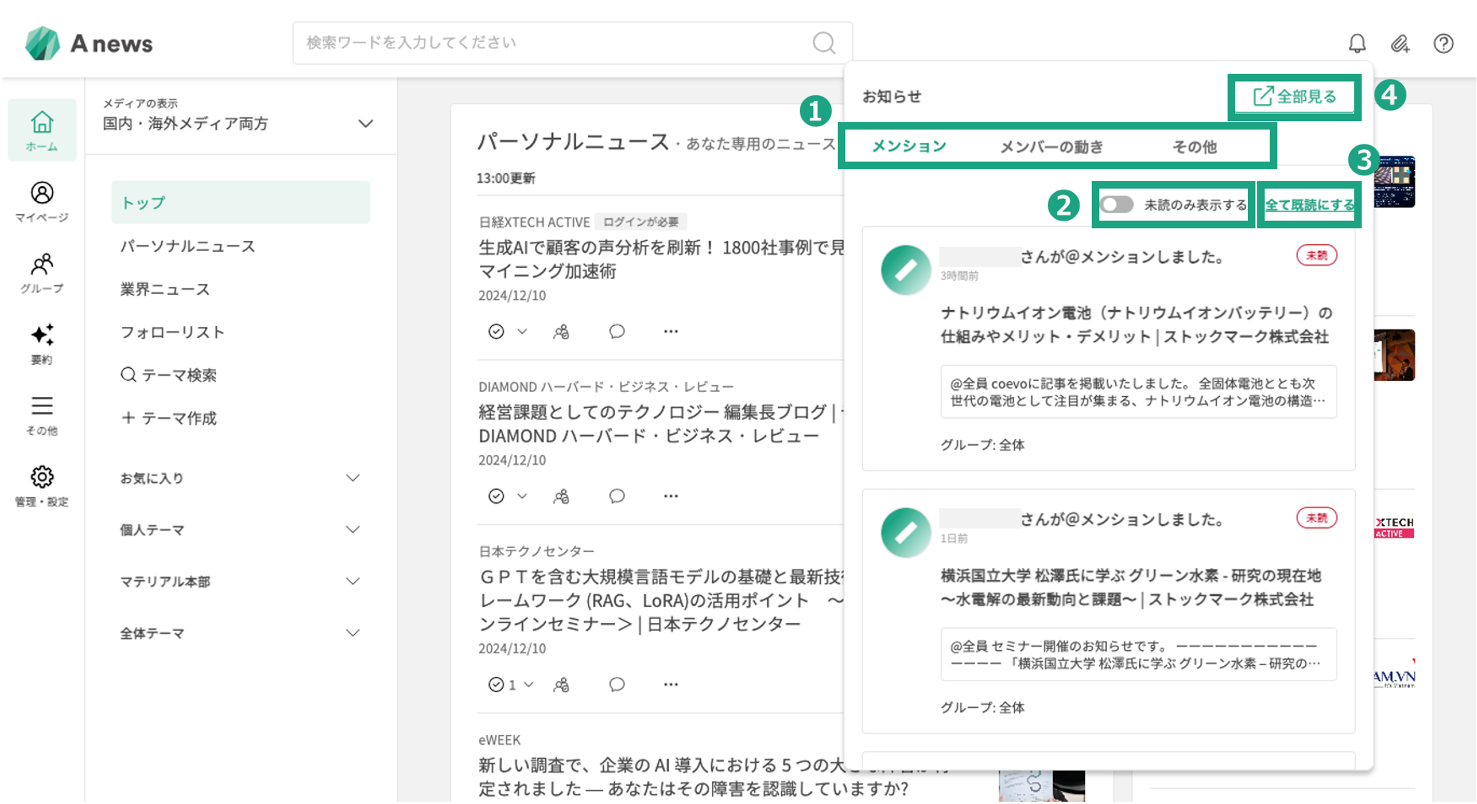1477x804 pixels.
Task: Expand the お気に入り section
Action: tap(353, 478)
